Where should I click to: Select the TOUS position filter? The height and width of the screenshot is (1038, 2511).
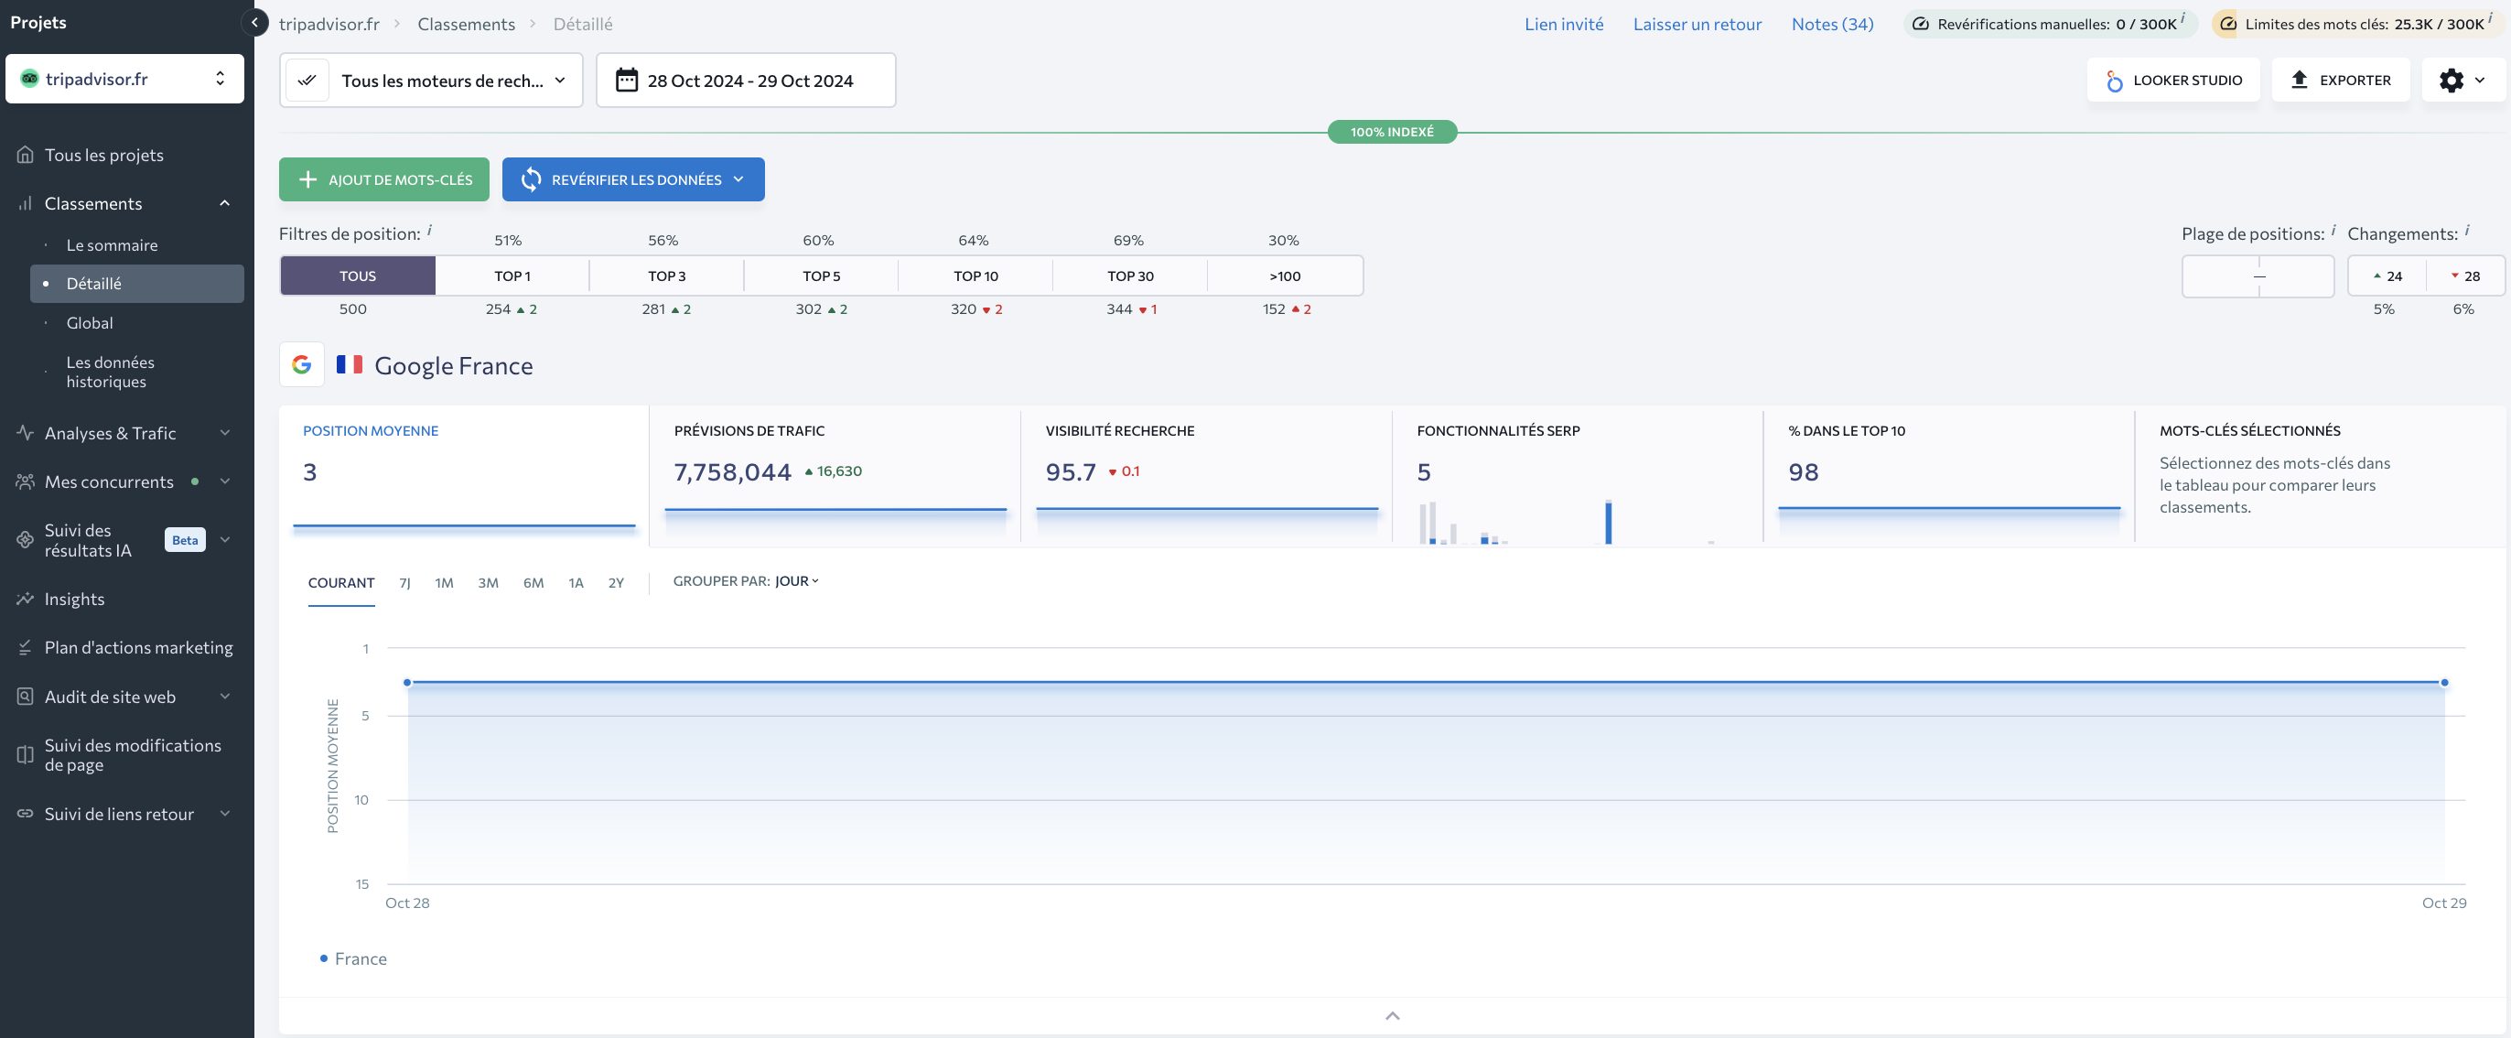(358, 276)
